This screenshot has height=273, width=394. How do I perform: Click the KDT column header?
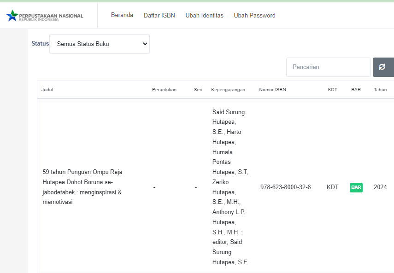point(332,90)
